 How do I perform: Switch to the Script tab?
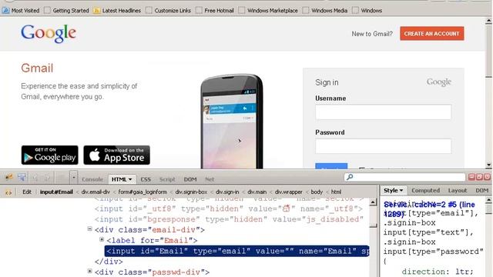[x=167, y=179]
